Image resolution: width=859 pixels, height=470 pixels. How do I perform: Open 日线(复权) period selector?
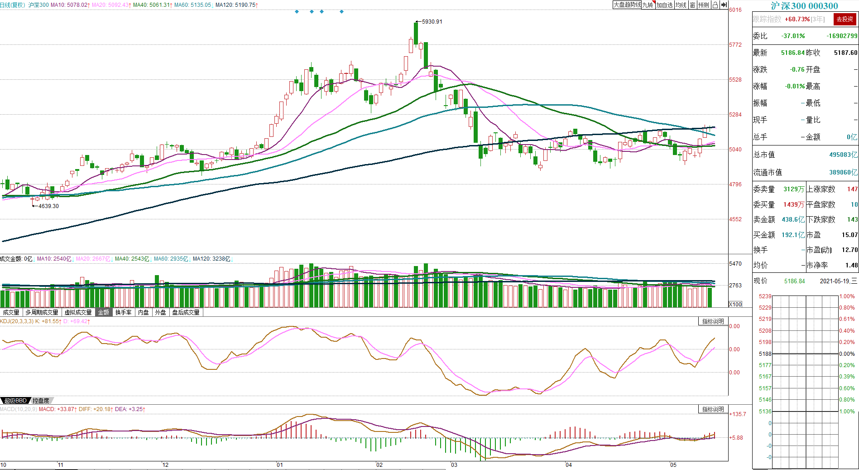(x=13, y=5)
